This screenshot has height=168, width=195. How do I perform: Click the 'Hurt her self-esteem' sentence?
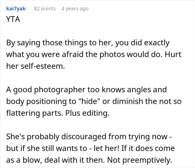coord(94,60)
